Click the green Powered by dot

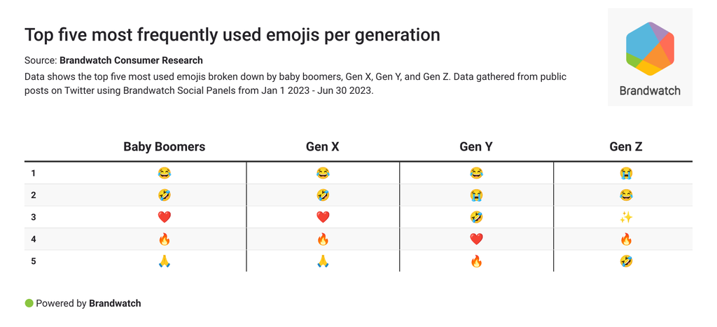(29, 303)
